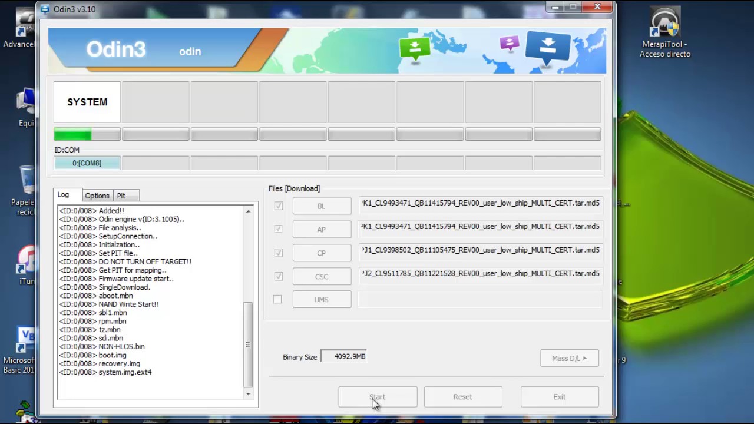Image resolution: width=754 pixels, height=424 pixels.
Task: Toggle the CP file checkbox
Action: click(x=278, y=253)
